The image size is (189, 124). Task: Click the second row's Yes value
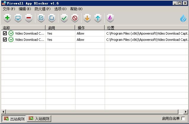(50, 40)
